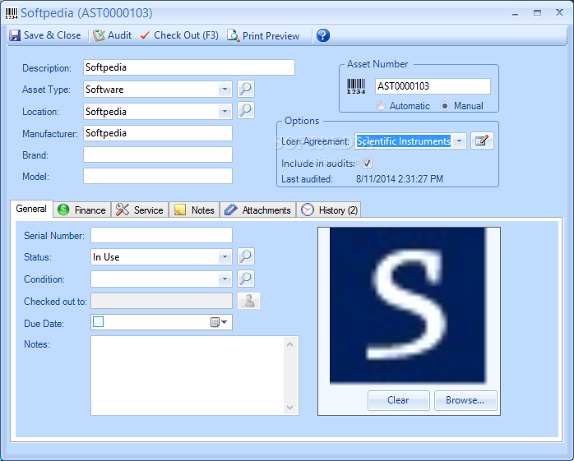Open the Due Date calendar picker icon
This screenshot has width=574, height=461.
click(x=219, y=322)
